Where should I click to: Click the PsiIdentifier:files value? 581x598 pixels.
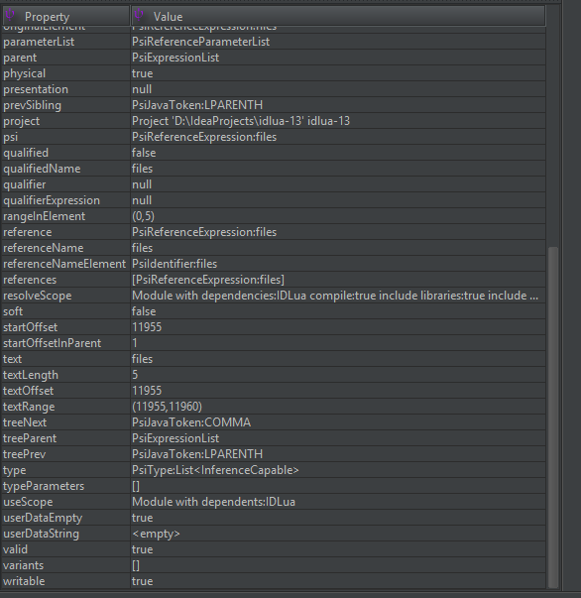click(x=174, y=264)
